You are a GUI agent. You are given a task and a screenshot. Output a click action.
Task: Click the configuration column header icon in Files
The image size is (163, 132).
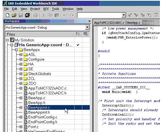(x=78, y=34)
